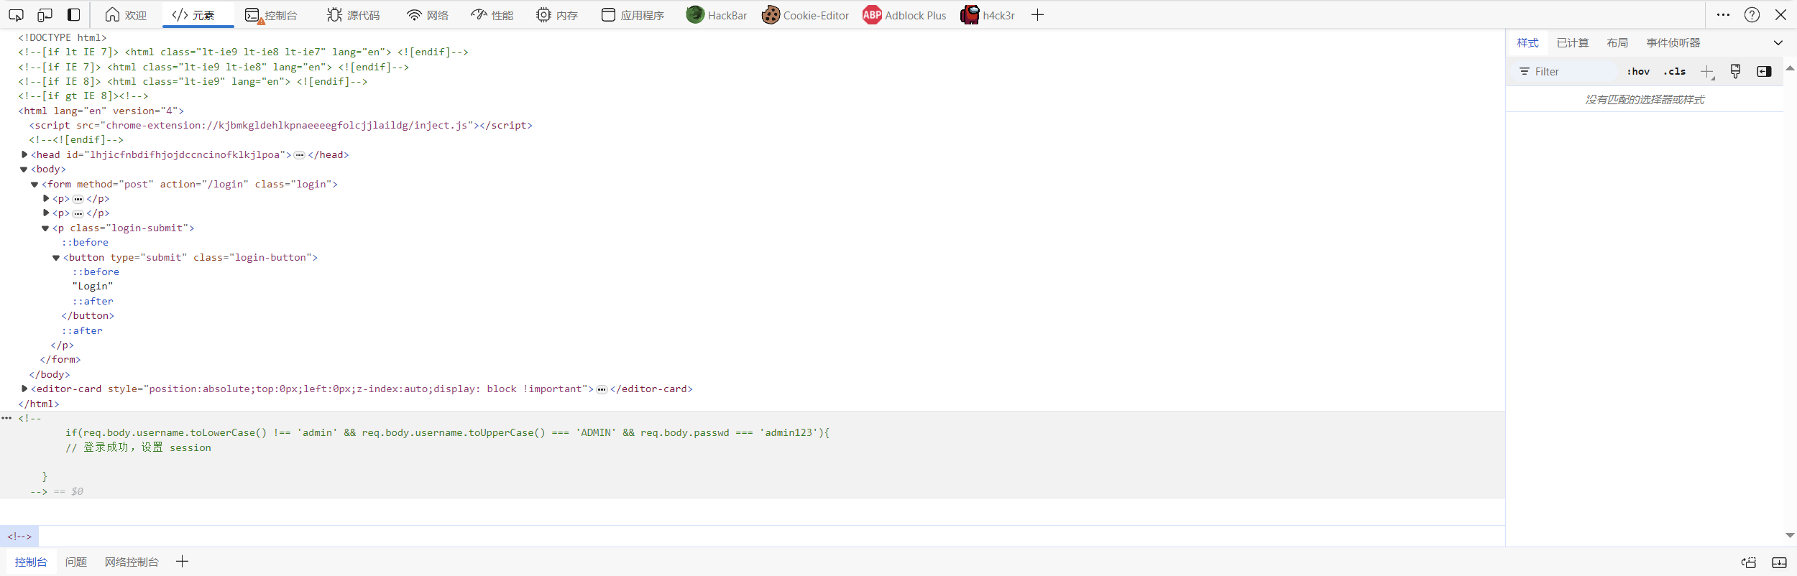Open the 性能 performance tab
The image size is (1797, 576).
pos(492,15)
